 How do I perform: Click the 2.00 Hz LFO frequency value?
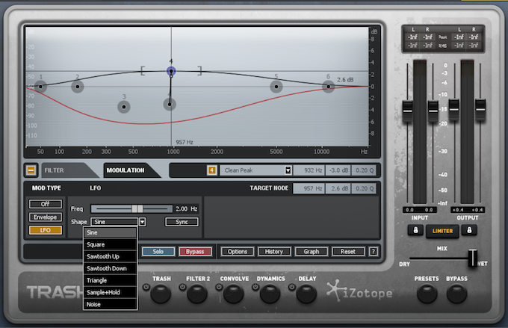tap(186, 208)
